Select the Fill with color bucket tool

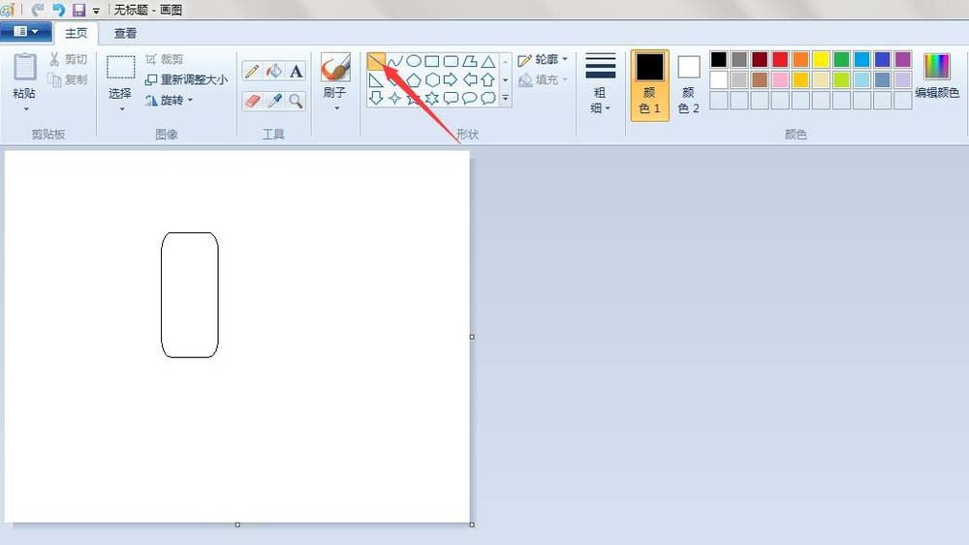tap(274, 72)
